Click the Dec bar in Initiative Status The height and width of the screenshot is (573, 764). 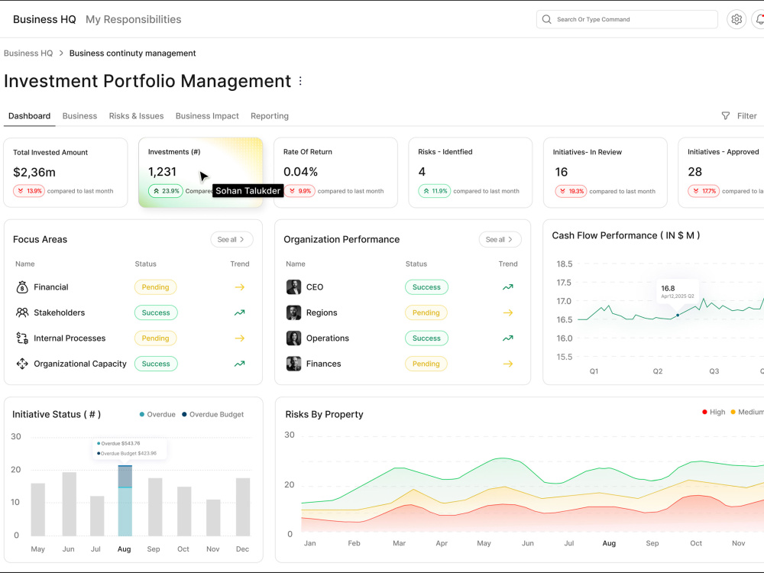pos(243,507)
